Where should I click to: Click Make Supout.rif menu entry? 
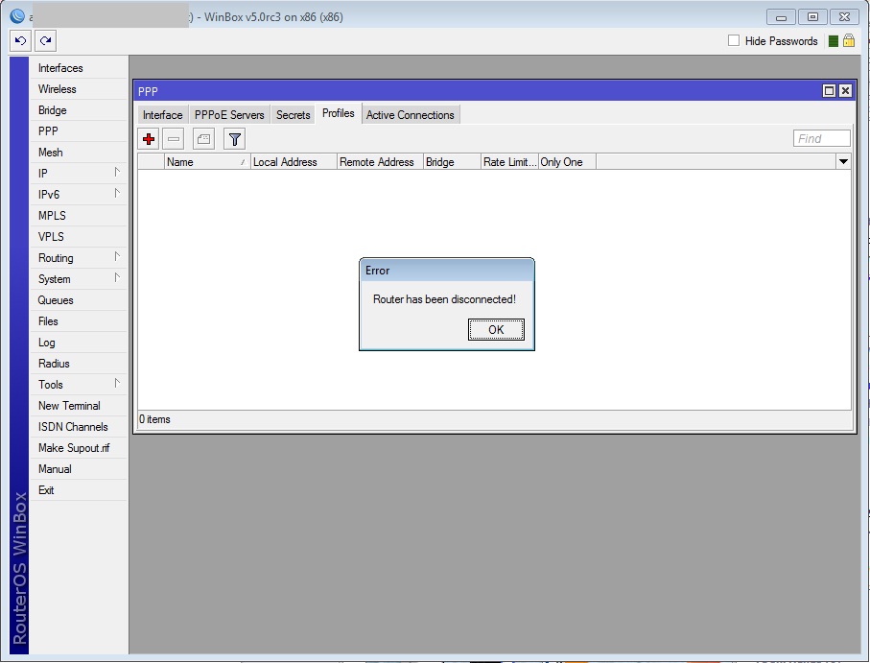(x=79, y=448)
